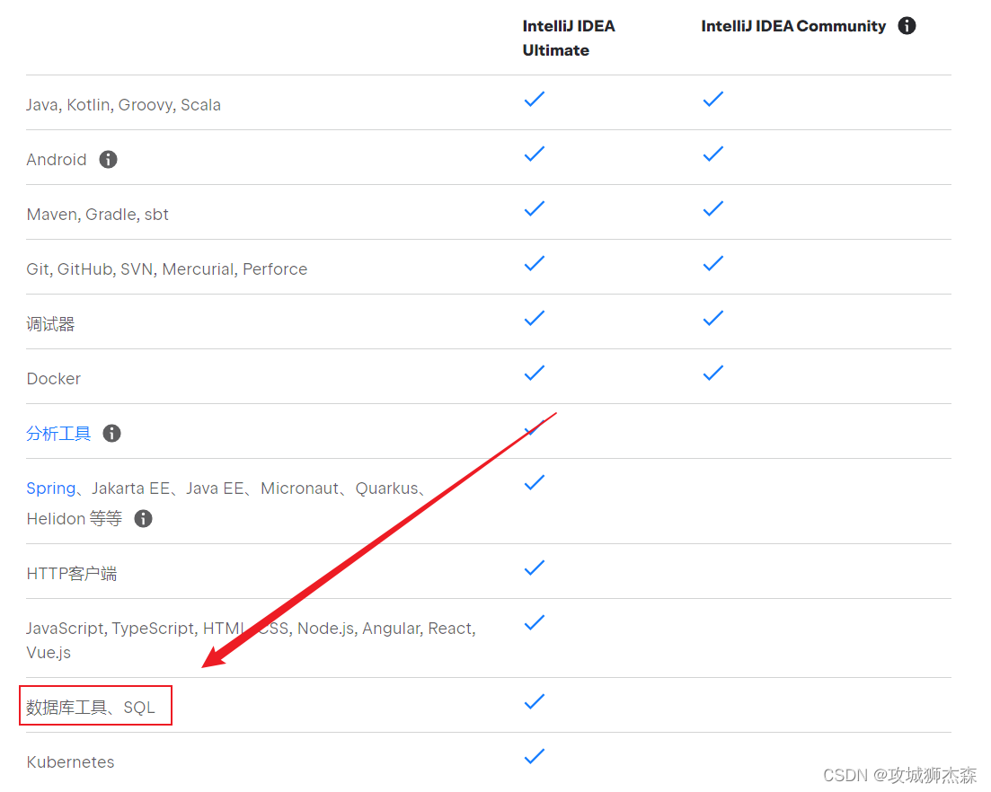Click Ultimate checkmark for Java, Kotlin row
Image resolution: width=991 pixels, height=792 pixels.
(x=534, y=99)
